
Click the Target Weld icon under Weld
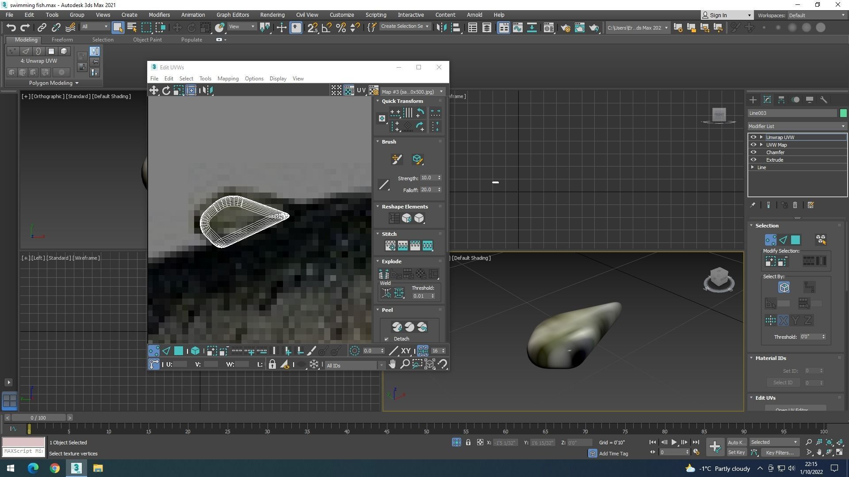tap(386, 293)
